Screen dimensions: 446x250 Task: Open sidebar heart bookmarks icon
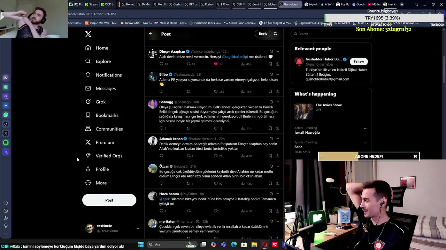[x=6, y=203]
